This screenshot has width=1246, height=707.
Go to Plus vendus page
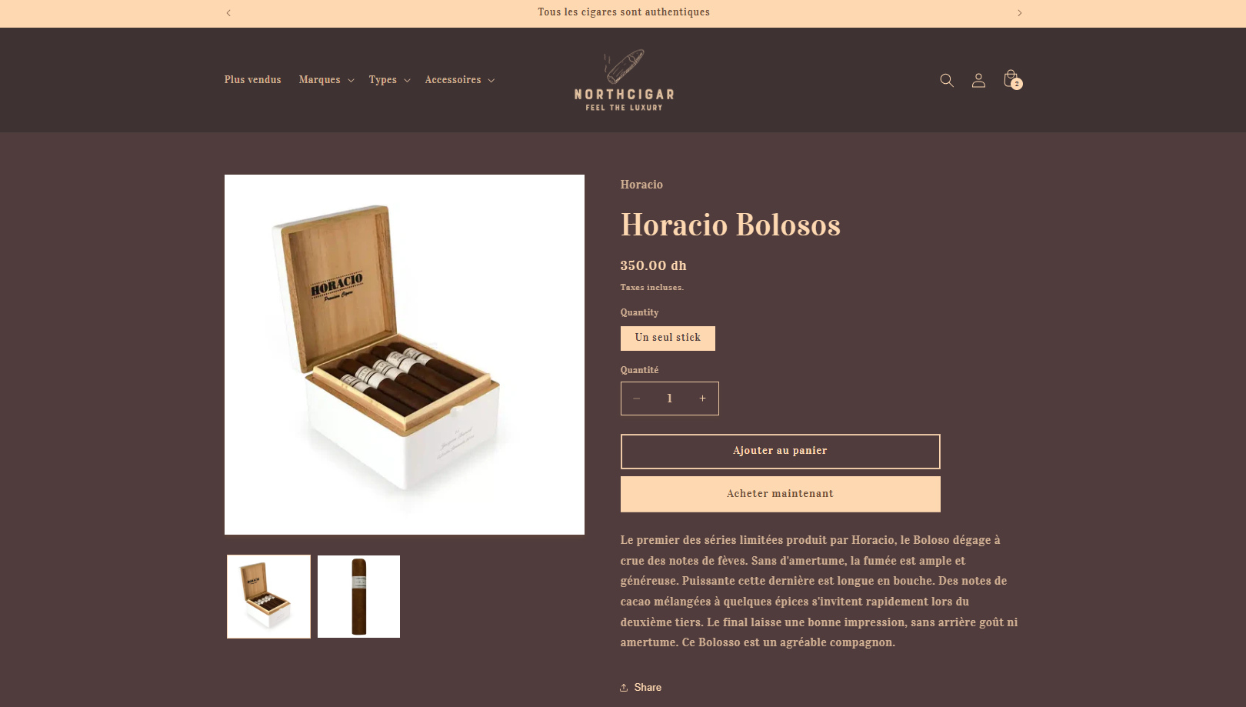click(x=252, y=80)
